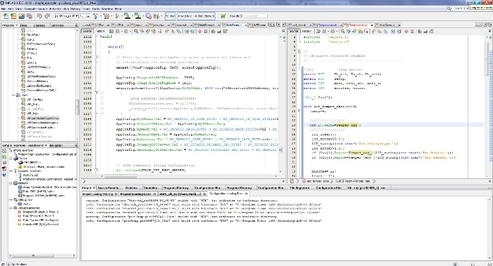The image size is (493, 266).
Task: Click History button in left editor
Action: 100,31
